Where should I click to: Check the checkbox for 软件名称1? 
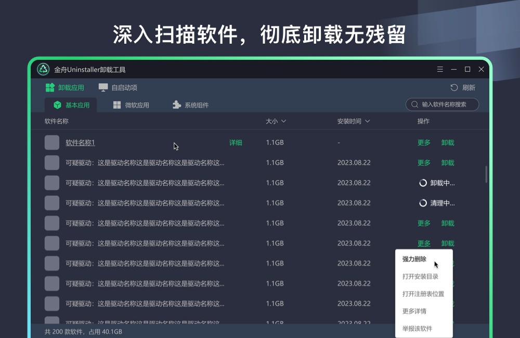[51, 142]
